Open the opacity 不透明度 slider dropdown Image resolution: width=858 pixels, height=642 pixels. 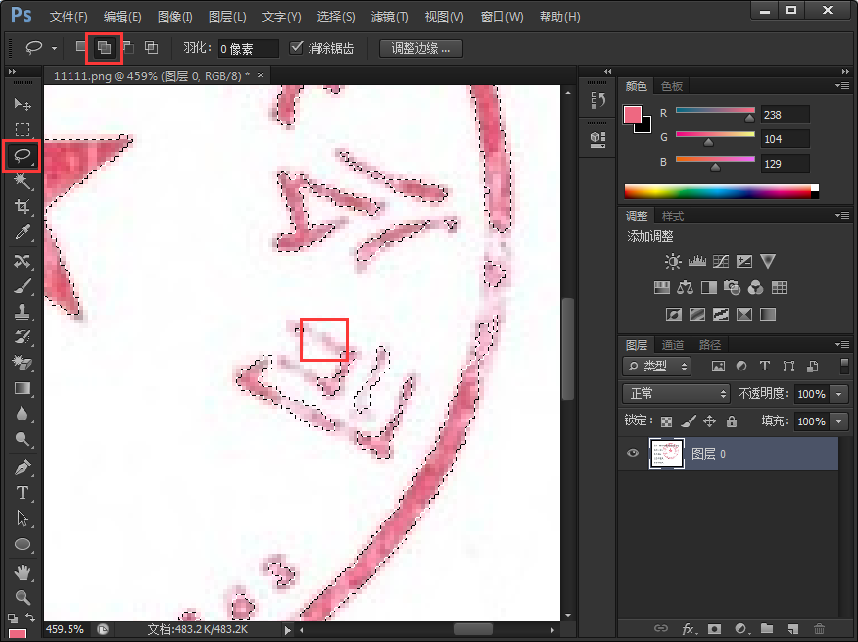[838, 394]
